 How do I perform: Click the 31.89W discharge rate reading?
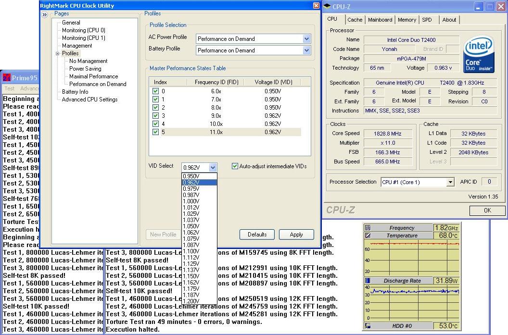446,281
